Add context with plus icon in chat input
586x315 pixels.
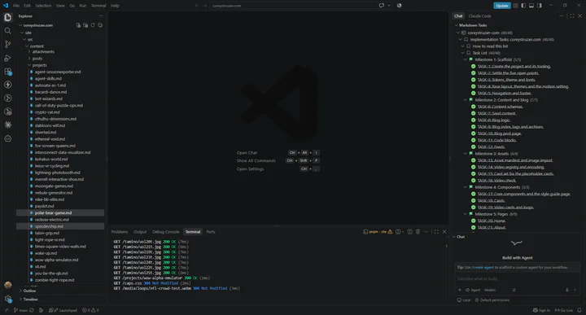click(x=460, y=290)
